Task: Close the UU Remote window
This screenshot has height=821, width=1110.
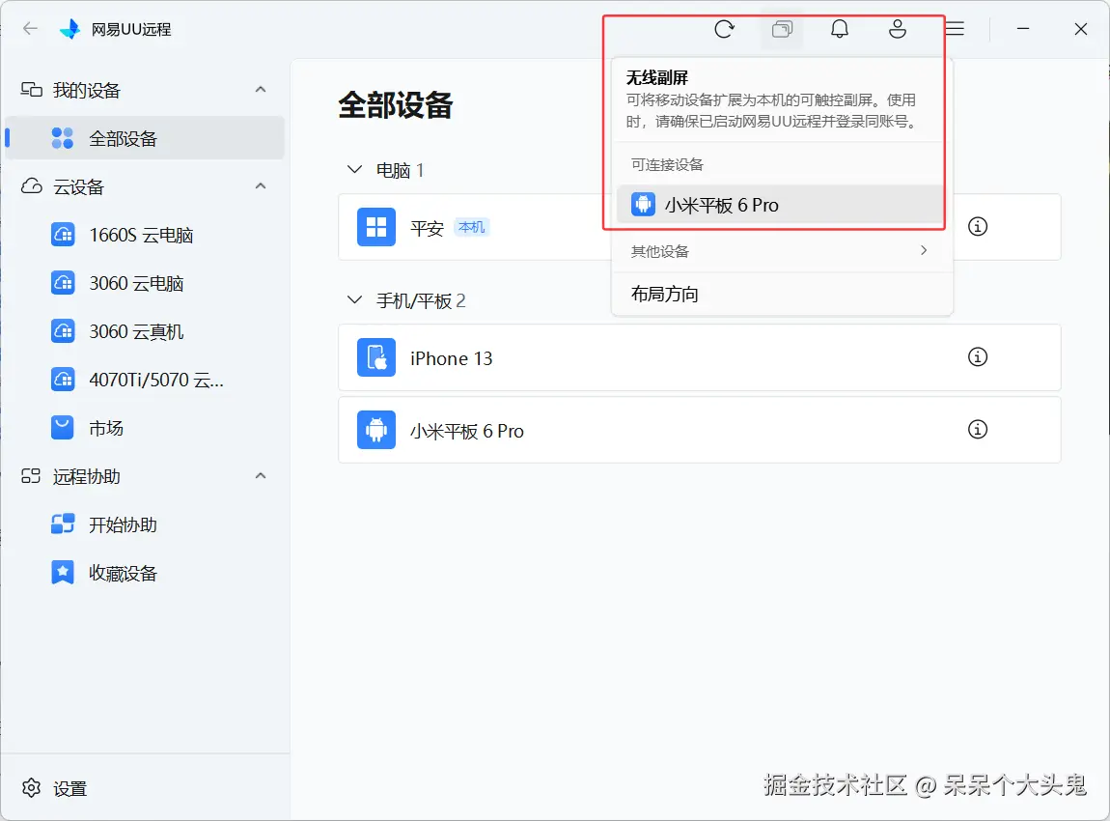Action: click(x=1081, y=29)
